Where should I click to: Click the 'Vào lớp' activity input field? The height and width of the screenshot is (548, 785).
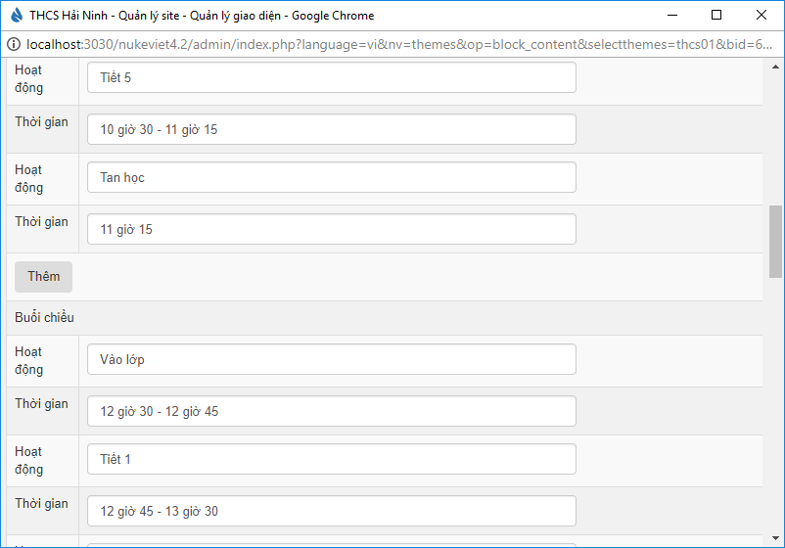pos(332,359)
